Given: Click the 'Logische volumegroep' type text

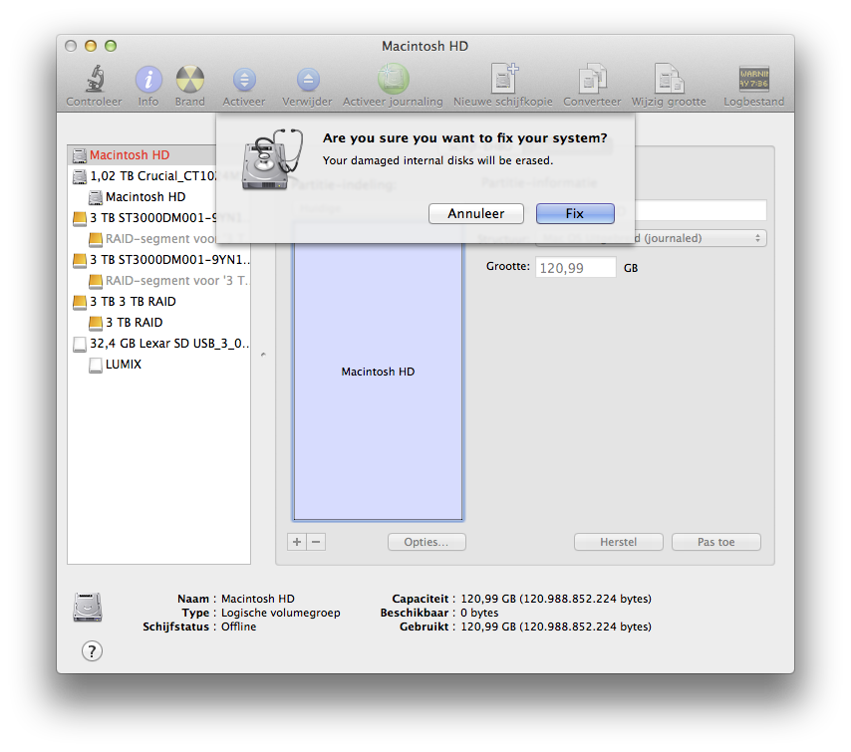Looking at the screenshot, I should point(281,613).
